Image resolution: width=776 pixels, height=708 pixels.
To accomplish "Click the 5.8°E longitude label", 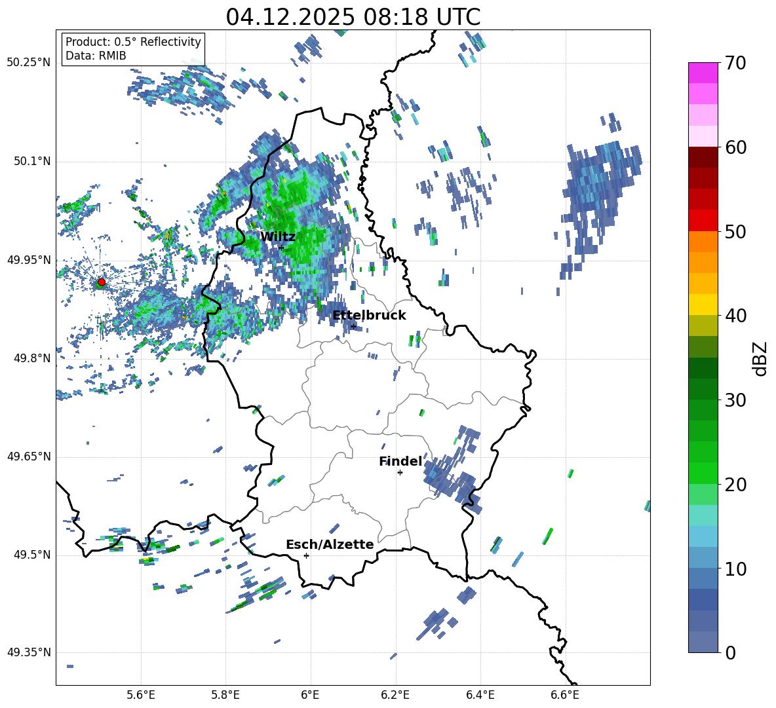I will [x=225, y=695].
